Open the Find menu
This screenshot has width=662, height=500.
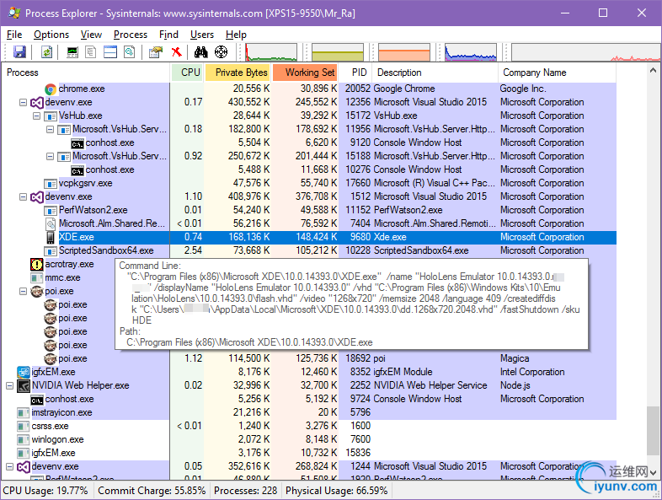click(x=168, y=35)
